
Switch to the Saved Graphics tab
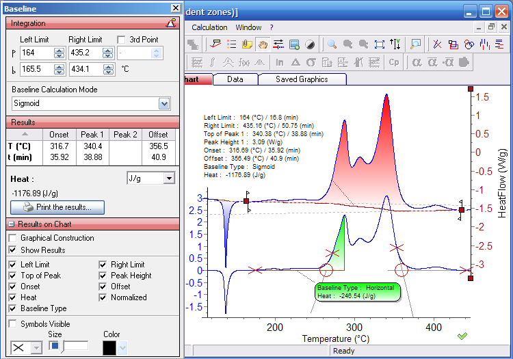click(302, 79)
